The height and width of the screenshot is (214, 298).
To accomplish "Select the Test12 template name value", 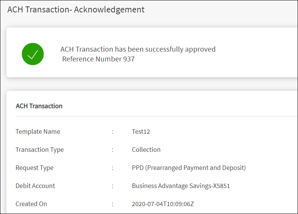I will click(x=141, y=131).
